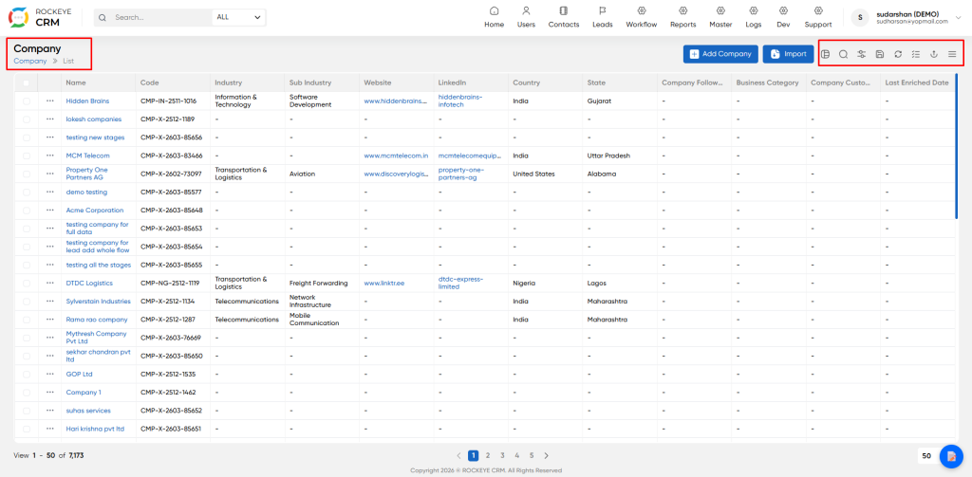Open the Master menu
This screenshot has height=477, width=972.
point(721,17)
